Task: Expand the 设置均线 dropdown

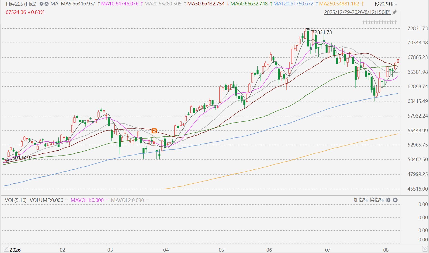Action: 386,4
